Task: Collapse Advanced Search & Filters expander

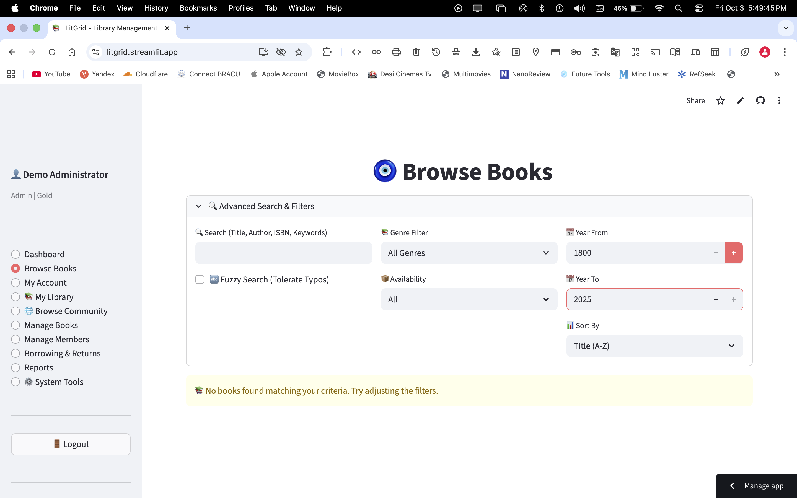Action: click(x=199, y=206)
